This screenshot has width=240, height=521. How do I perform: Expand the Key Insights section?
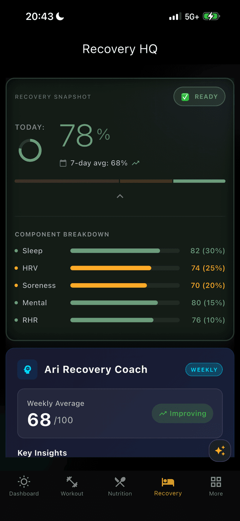(42, 453)
